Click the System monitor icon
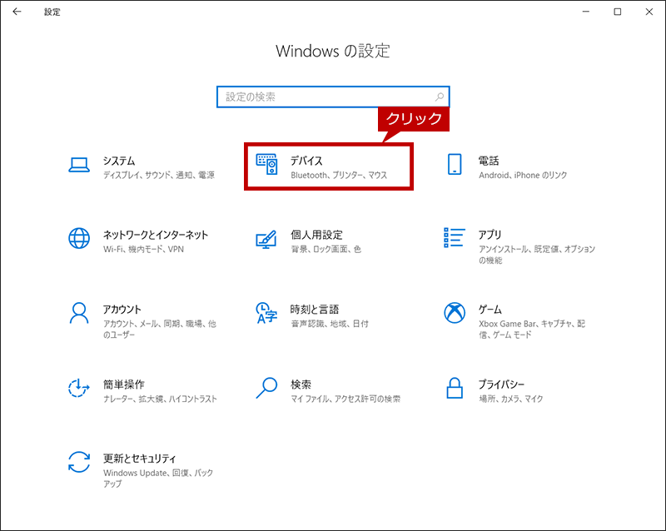666x531 pixels. click(79, 165)
